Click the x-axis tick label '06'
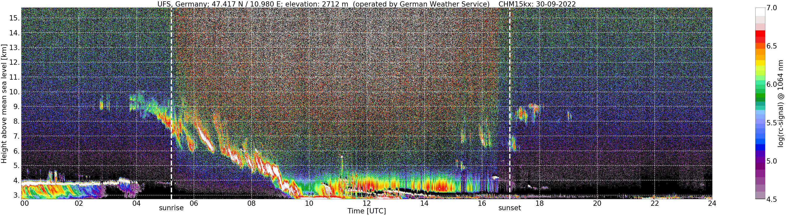The height and width of the screenshot is (216, 786). pyautogui.click(x=194, y=203)
